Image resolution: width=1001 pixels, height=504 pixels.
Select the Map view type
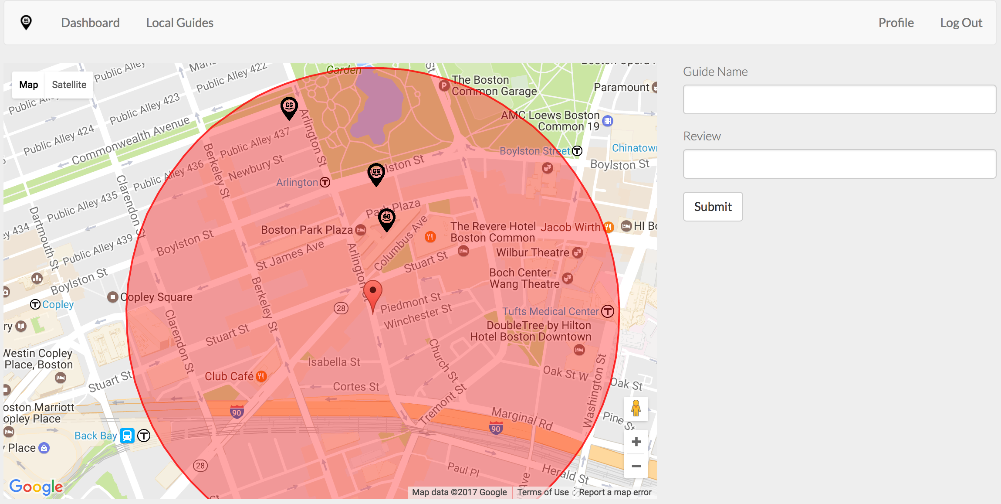[x=29, y=85]
